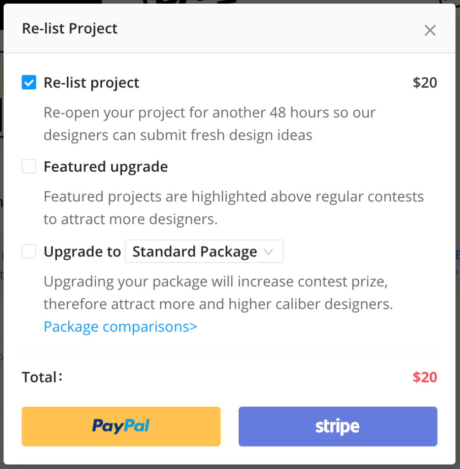Click the chevron arrow in package selector

click(x=269, y=251)
